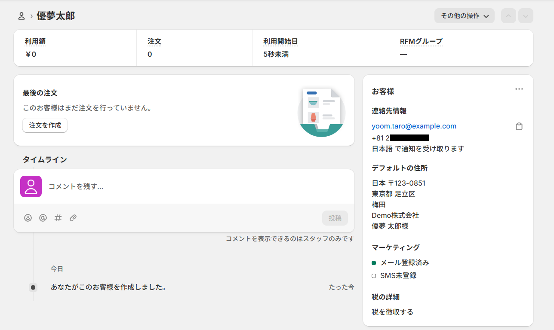Open the その他の操作 dropdown
The width and height of the screenshot is (554, 330).
pos(464,16)
